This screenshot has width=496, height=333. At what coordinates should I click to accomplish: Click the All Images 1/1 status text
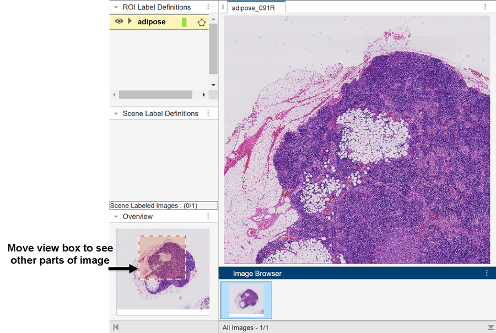point(242,327)
